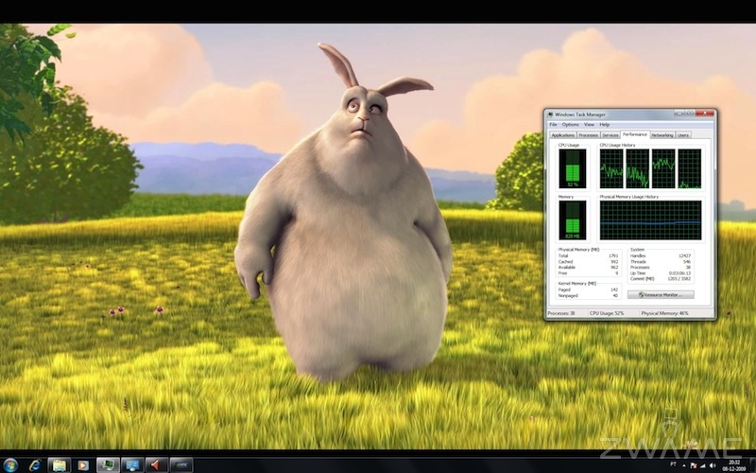Select the Task Manager taskbar button
The width and height of the screenshot is (756, 473).
point(108,465)
